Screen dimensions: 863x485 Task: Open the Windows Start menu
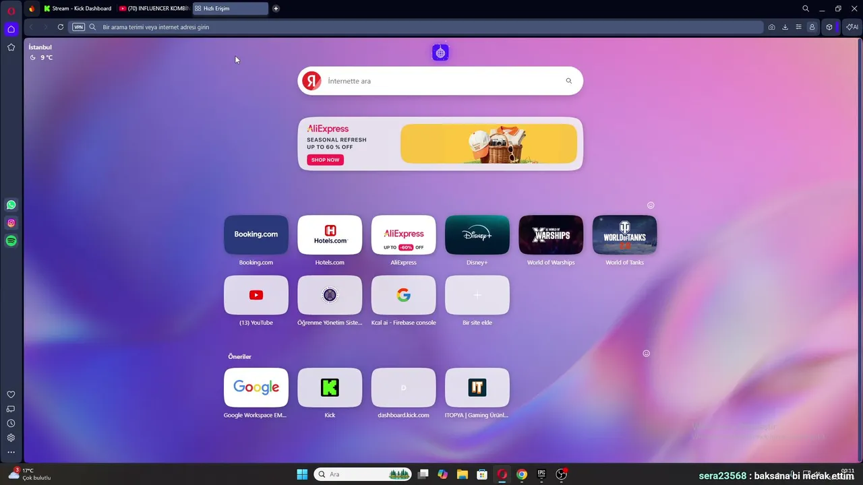tap(302, 474)
